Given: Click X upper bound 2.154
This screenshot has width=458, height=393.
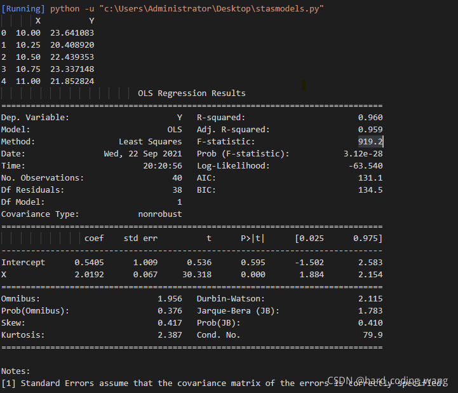Looking at the screenshot, I should (x=370, y=274).
